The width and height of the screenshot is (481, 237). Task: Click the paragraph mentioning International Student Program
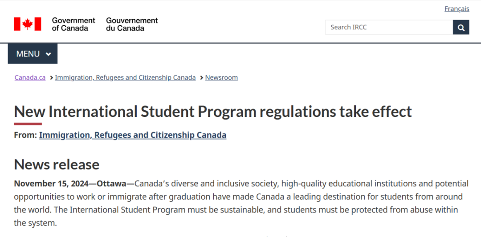tap(241, 203)
